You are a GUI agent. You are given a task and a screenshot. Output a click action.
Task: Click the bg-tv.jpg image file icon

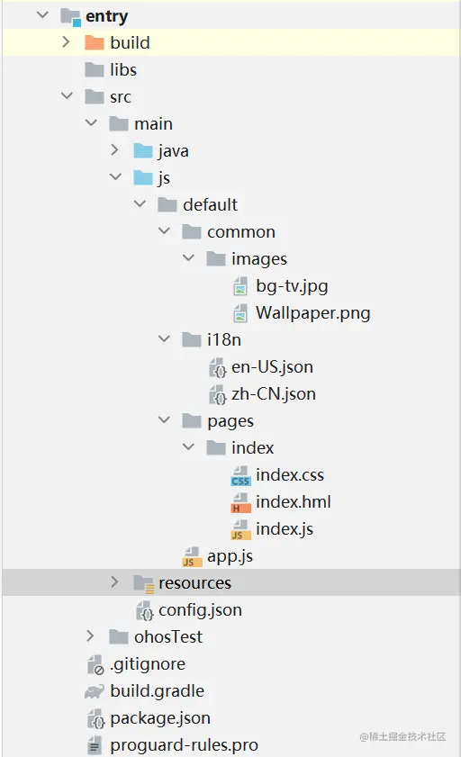coord(240,286)
